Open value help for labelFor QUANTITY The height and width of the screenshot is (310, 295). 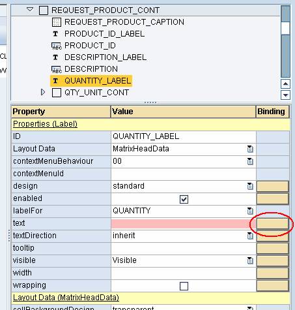250,211
